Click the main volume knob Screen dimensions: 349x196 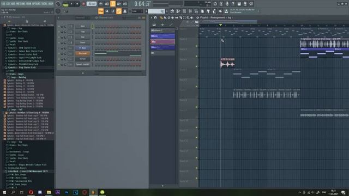click(x=58, y=4)
